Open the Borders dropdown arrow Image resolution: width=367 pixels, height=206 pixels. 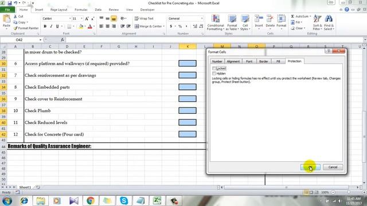(x=73, y=26)
